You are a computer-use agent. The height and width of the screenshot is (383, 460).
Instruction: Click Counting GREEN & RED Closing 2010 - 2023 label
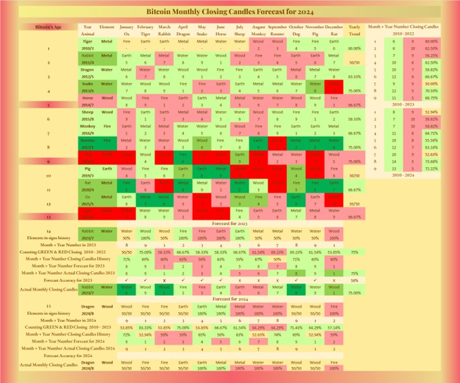pos(68,327)
